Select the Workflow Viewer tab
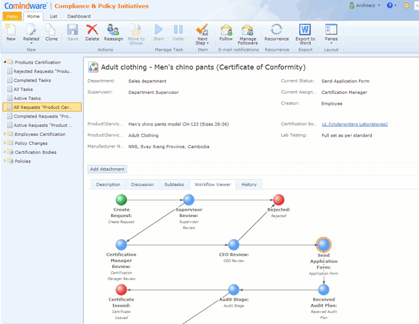 tap(213, 184)
